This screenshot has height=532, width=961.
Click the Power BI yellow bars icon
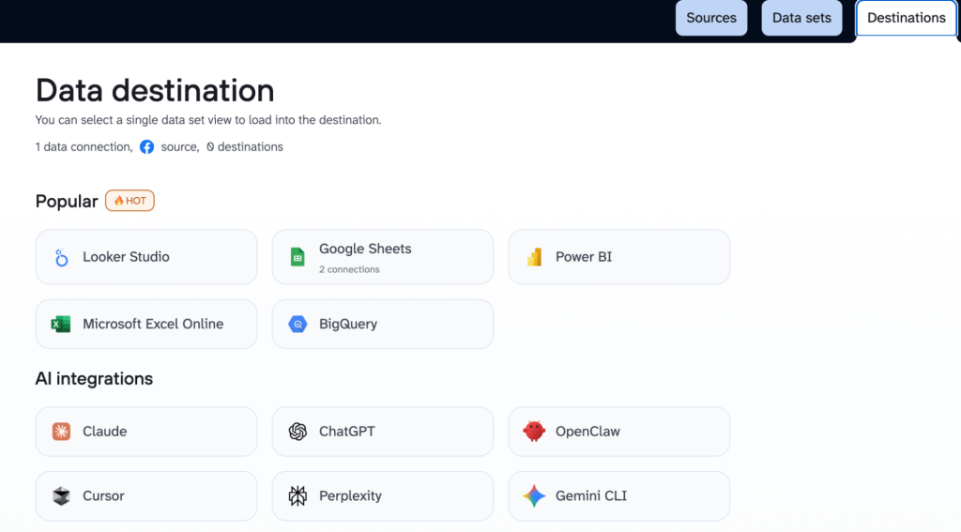(x=534, y=257)
